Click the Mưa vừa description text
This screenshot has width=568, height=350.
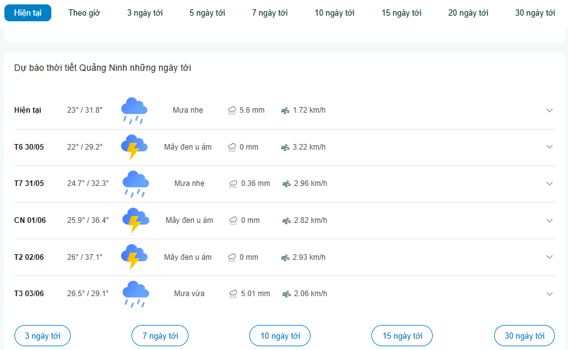click(x=189, y=294)
